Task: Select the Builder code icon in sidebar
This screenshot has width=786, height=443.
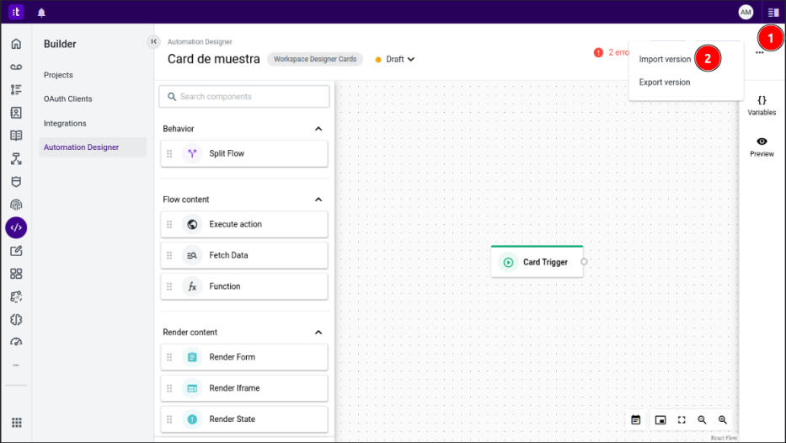Action: click(16, 227)
